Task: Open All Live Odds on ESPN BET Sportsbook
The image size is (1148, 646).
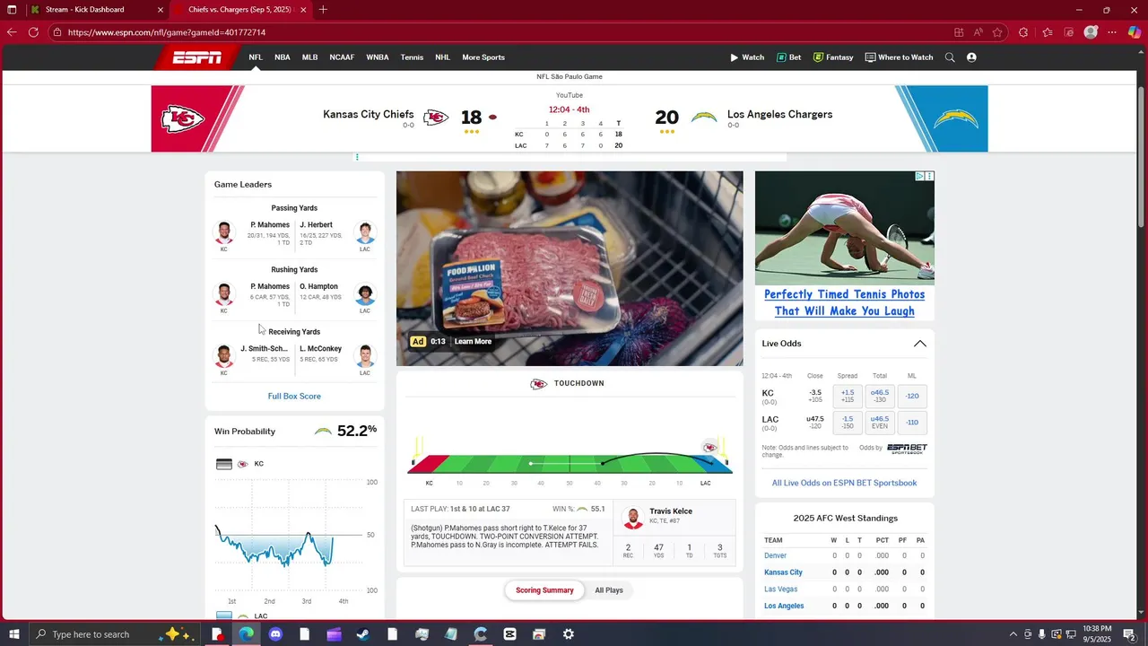Action: click(x=844, y=483)
